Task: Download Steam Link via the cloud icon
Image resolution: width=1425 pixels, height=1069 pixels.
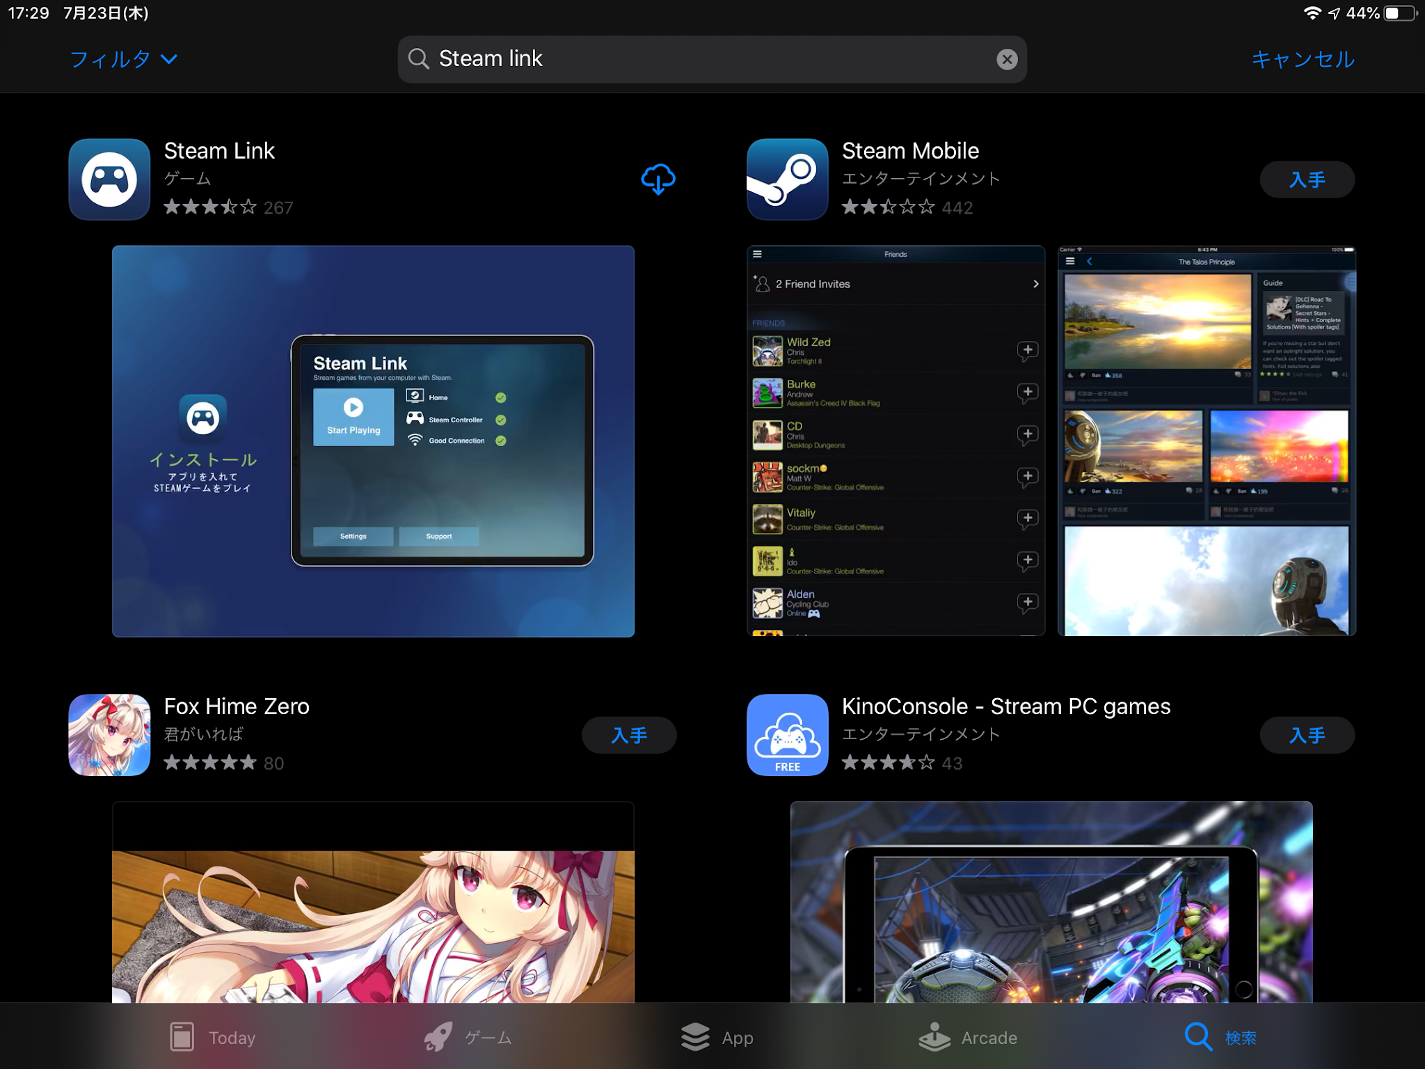Action: (x=658, y=180)
